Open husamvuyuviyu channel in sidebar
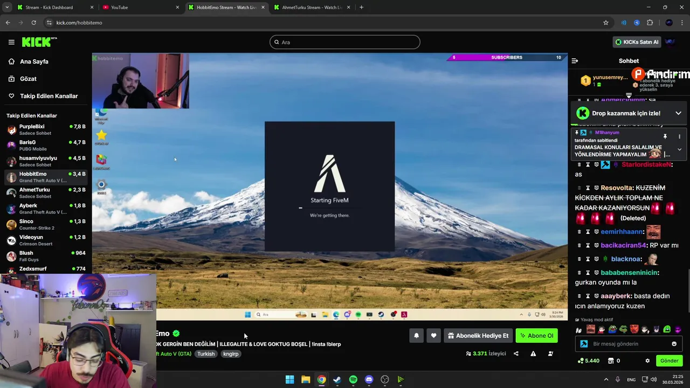Image resolution: width=690 pixels, height=388 pixels. (46, 161)
